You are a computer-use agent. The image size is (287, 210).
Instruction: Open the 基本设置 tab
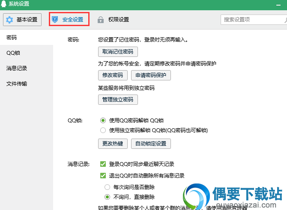click(x=22, y=20)
